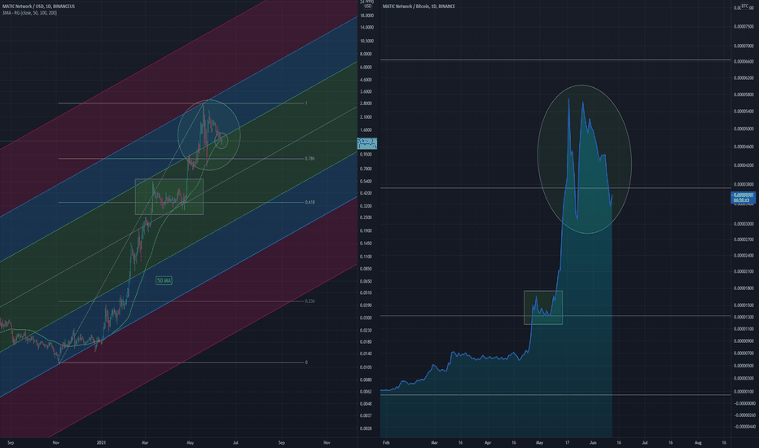This screenshot has height=448, width=759.
Task: Click the 18.0000 price axis label
Action: [x=366, y=15]
